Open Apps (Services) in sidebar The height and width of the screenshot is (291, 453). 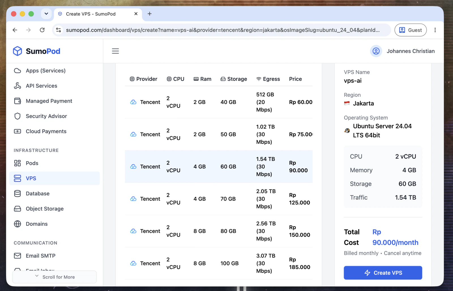(54, 71)
